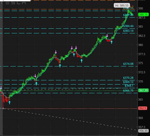
Task: Click the 385 price axis label
Action: coord(141,27)
